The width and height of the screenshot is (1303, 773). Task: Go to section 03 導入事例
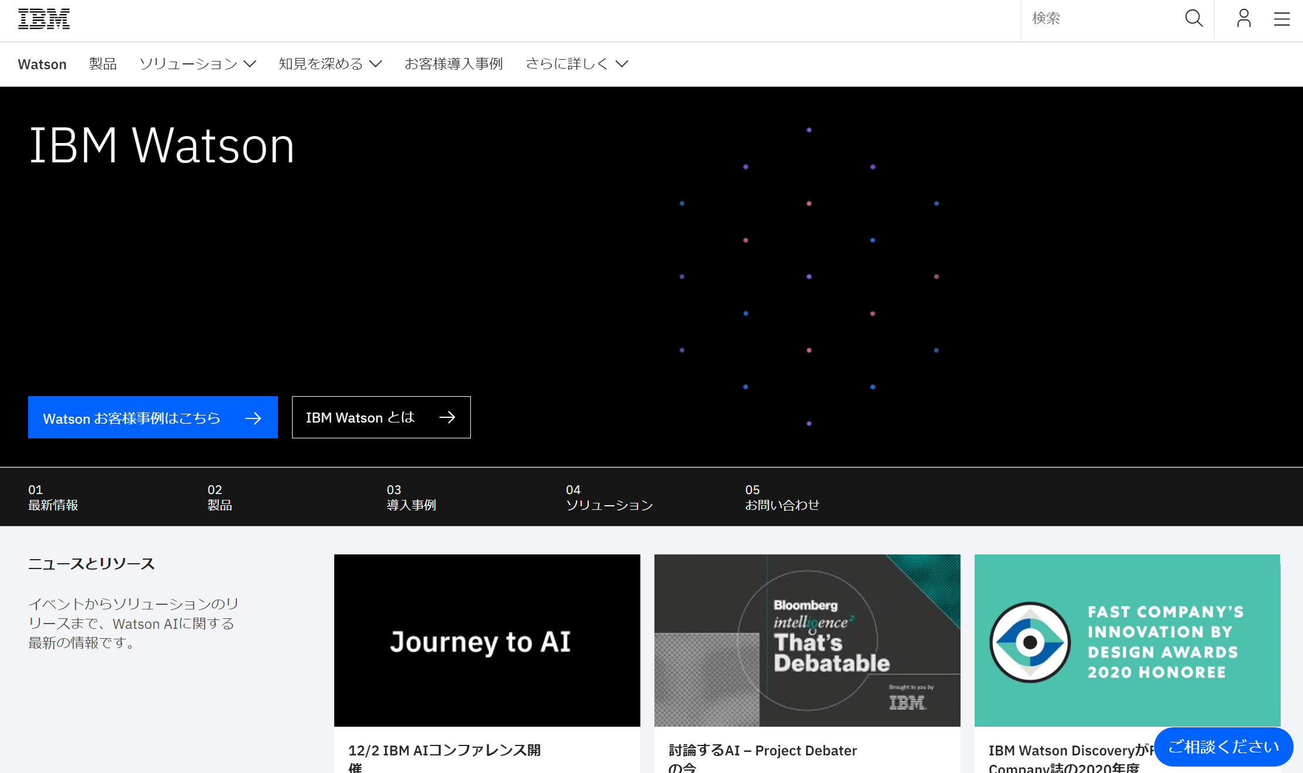(411, 497)
